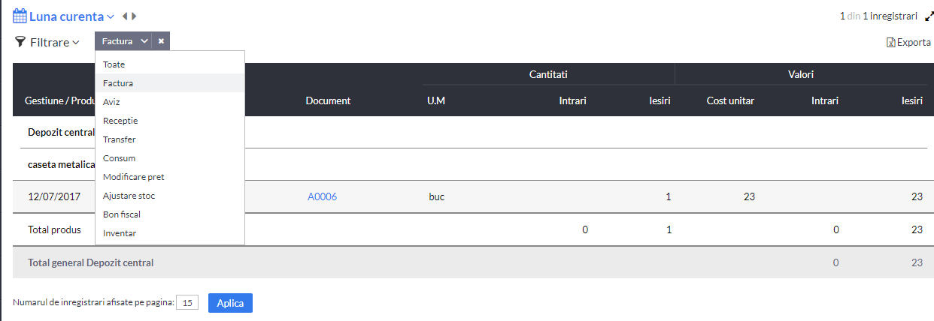
Task: Click the calendar icon beside Luna curenta
Action: 20,16
